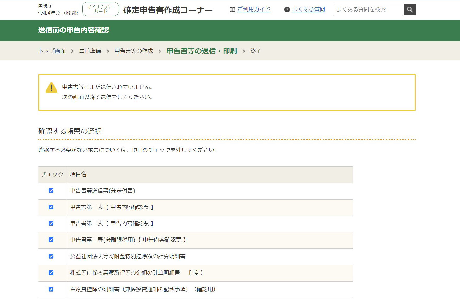Viewport: 460px width, 306px height.
Task: Click the yellow warning triangle icon
Action: pos(51,87)
